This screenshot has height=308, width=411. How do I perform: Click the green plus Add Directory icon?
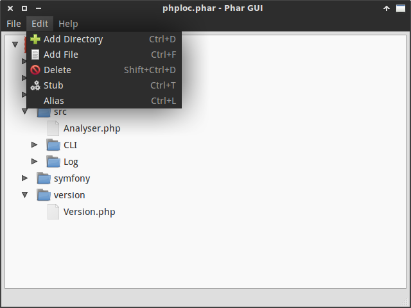coord(35,39)
